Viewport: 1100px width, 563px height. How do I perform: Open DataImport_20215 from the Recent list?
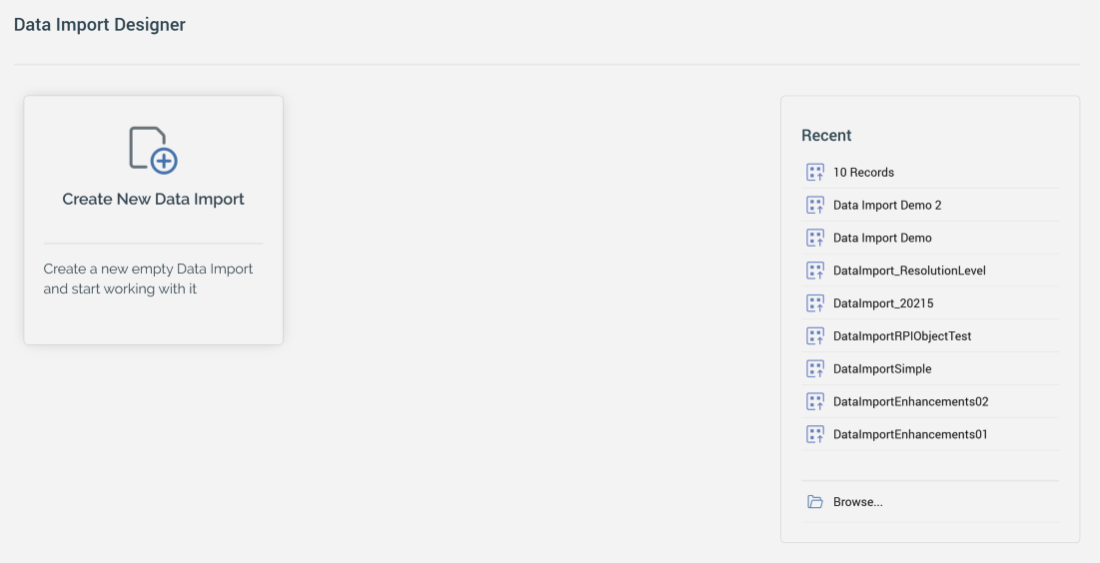pyautogui.click(x=883, y=303)
